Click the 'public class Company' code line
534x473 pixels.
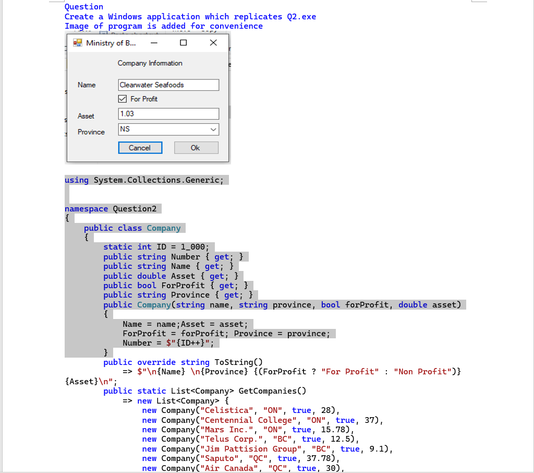tap(132, 228)
